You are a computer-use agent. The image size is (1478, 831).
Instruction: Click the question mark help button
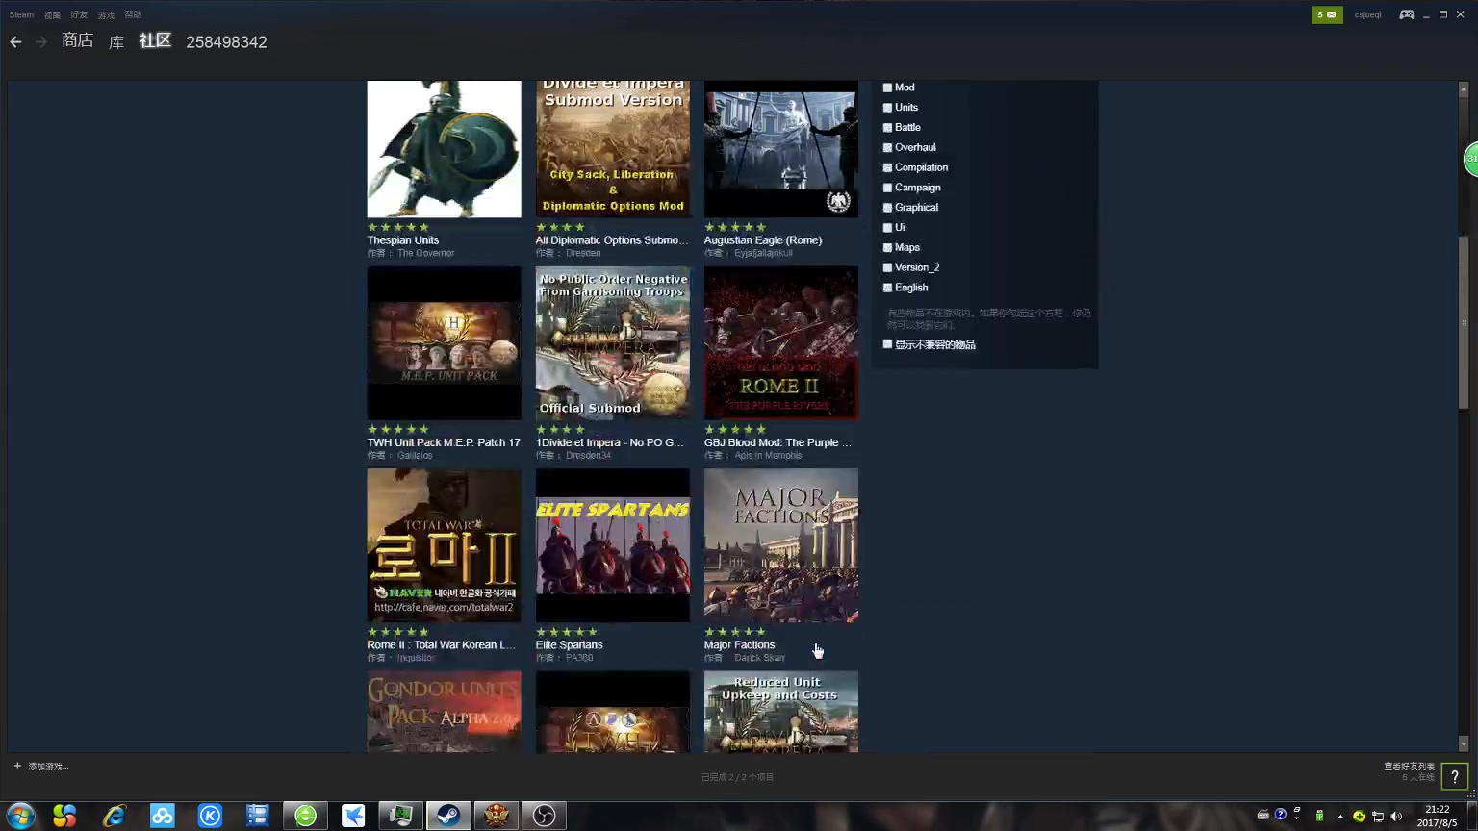1454,776
